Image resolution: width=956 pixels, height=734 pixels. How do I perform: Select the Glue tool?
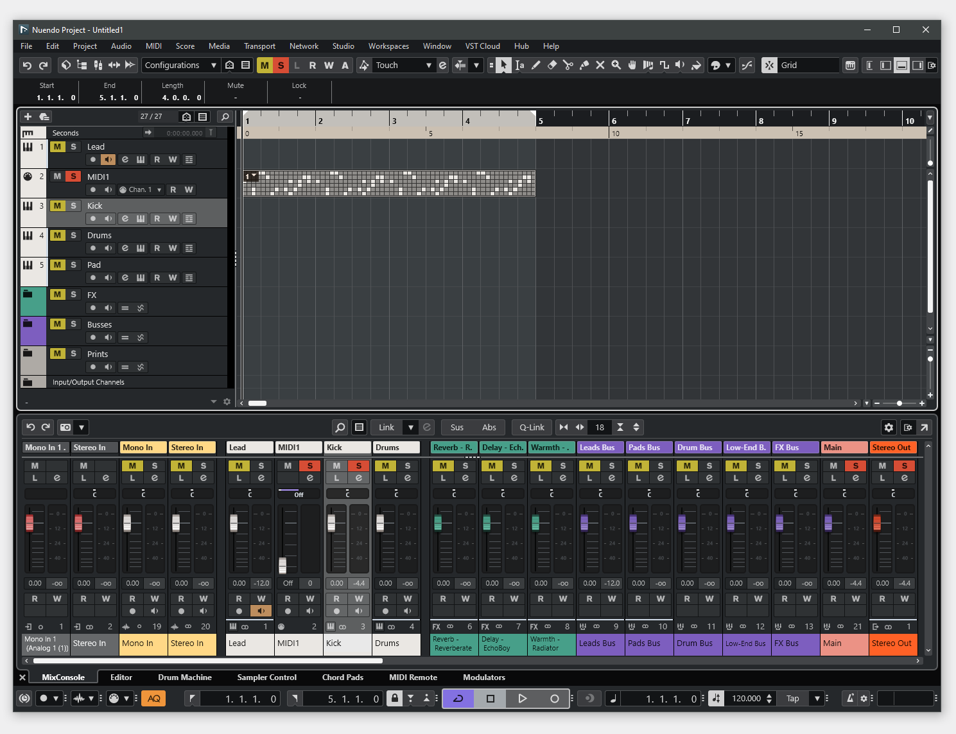pyautogui.click(x=584, y=65)
